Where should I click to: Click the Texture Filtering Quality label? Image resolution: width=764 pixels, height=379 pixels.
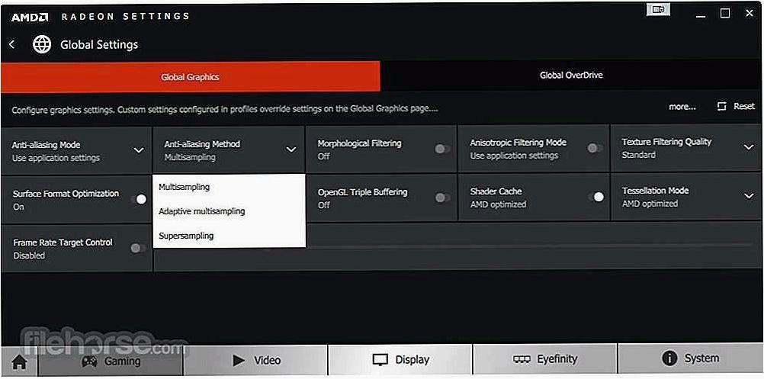(666, 142)
